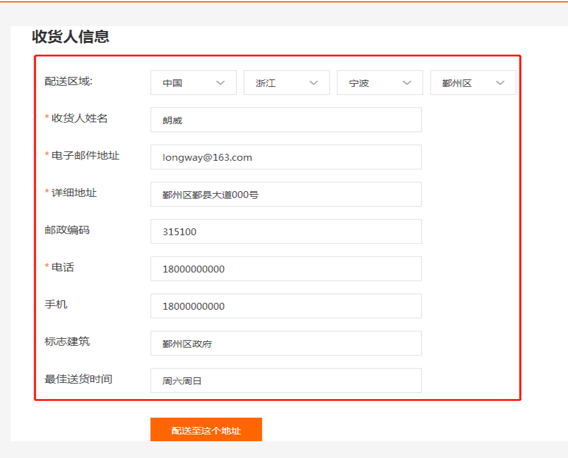Screen dimensions: 568x458
Task: Select the 标志建筑 field with 鄞州区政府
Action: (286, 343)
